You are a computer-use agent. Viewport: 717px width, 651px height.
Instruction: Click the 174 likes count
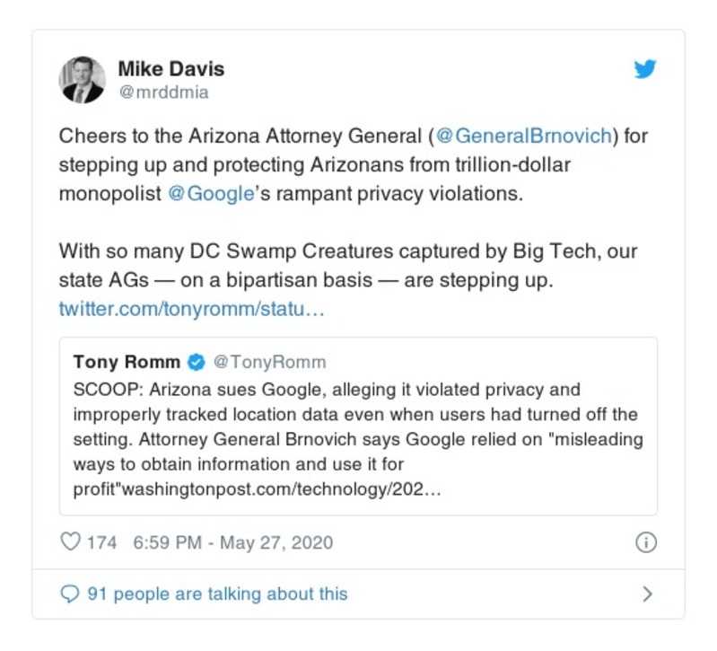[101, 542]
